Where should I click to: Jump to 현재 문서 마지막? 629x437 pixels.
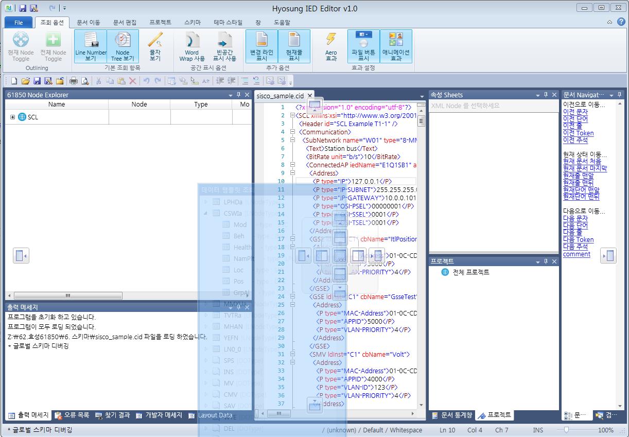[x=585, y=168]
